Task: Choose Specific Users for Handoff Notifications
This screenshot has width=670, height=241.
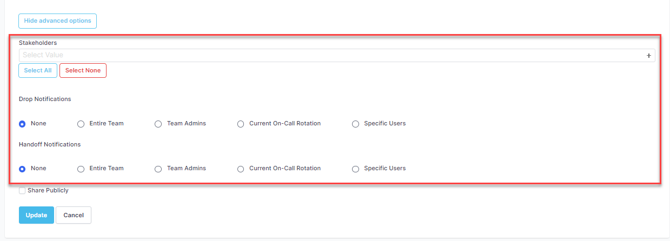Action: coord(355,169)
